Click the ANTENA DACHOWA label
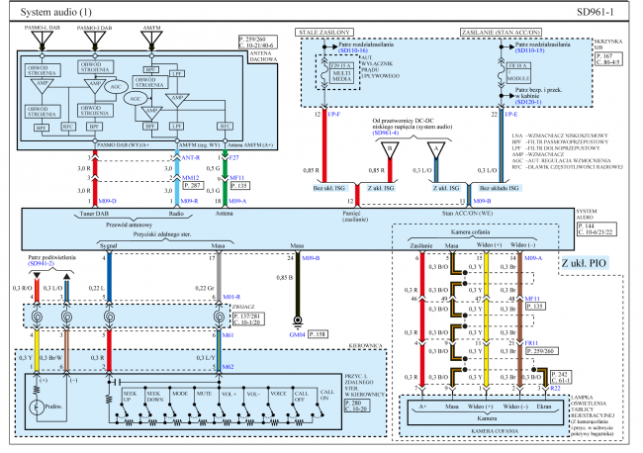This screenshot has height=453, width=643. coord(263,56)
